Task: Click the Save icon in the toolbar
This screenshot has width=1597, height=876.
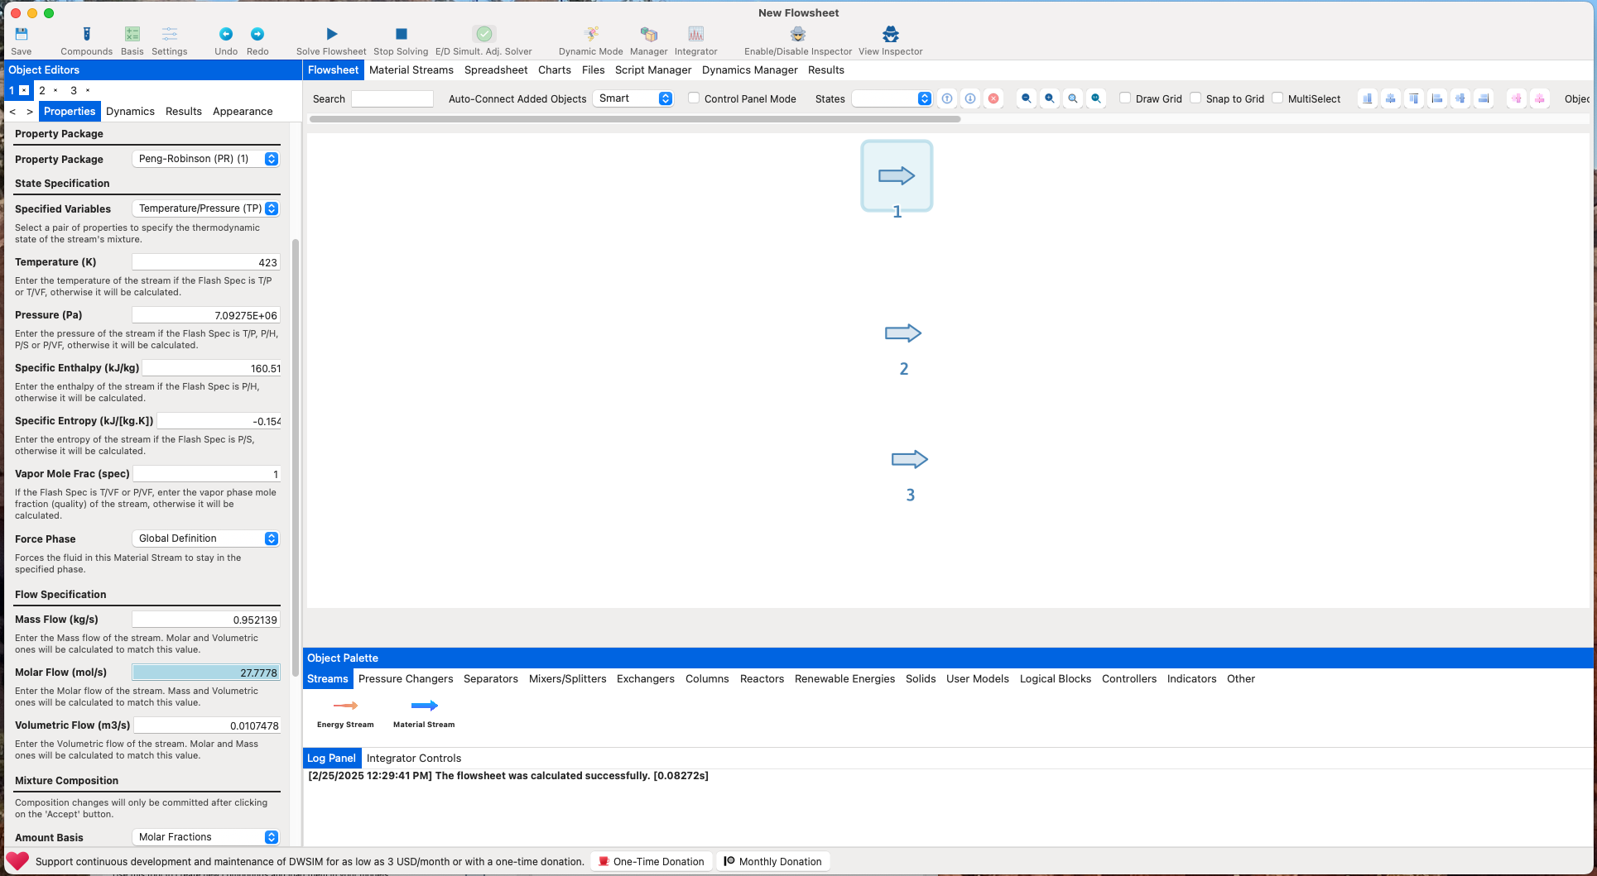Action: pos(22,34)
